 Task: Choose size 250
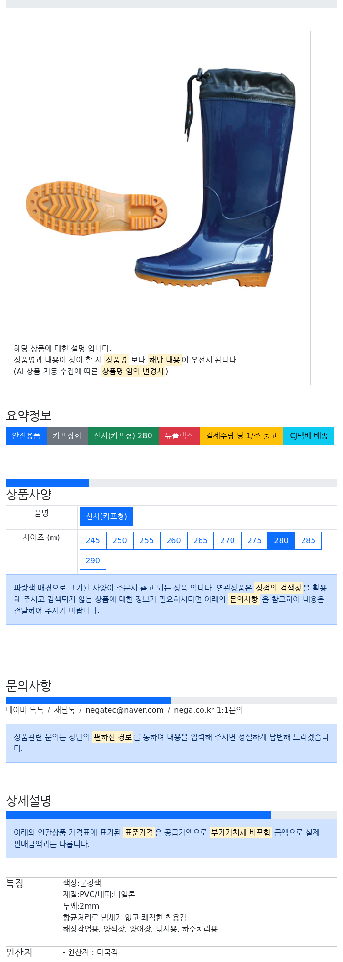tap(120, 540)
